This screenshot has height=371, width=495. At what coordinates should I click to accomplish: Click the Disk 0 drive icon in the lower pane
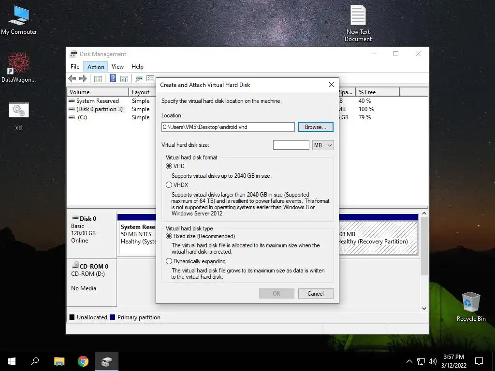coord(75,218)
